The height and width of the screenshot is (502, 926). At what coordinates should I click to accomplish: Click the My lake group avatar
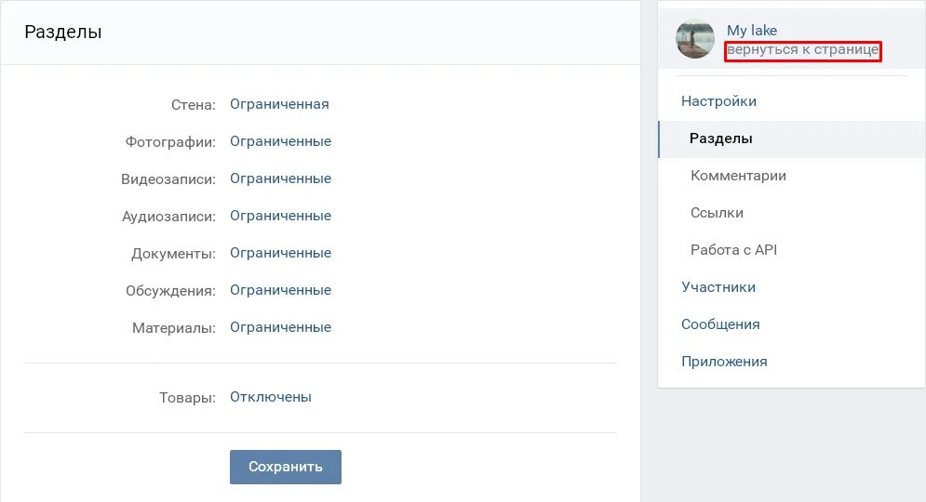coord(695,39)
